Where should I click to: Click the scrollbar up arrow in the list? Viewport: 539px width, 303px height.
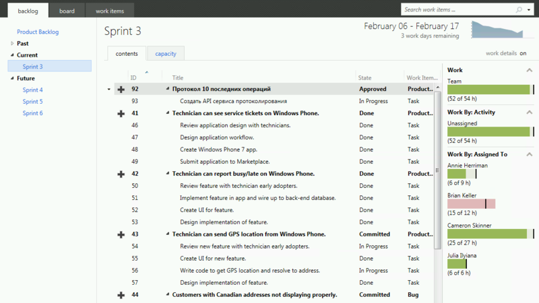[437, 88]
